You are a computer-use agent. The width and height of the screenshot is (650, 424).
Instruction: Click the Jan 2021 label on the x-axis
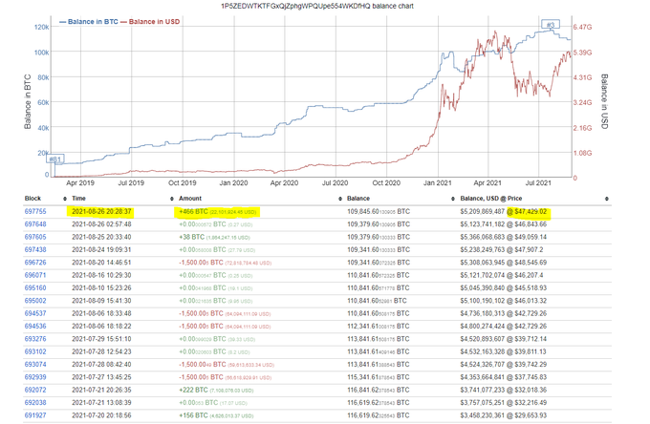coord(437,181)
